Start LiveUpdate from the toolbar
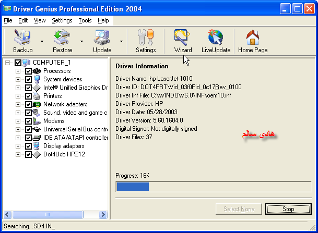 click(x=216, y=38)
